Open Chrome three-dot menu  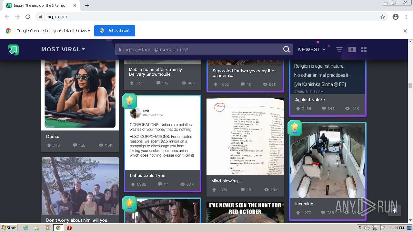click(x=406, y=17)
